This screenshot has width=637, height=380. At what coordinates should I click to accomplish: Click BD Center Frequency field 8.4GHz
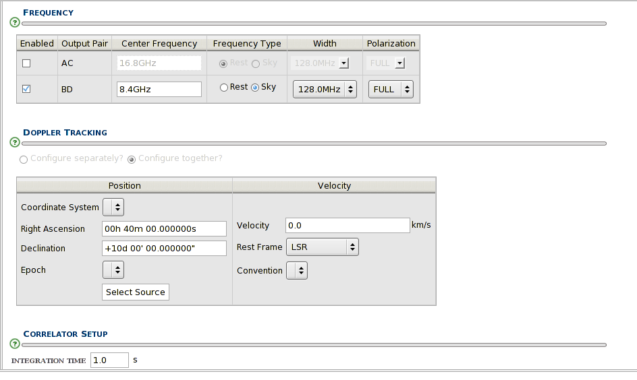click(x=159, y=89)
